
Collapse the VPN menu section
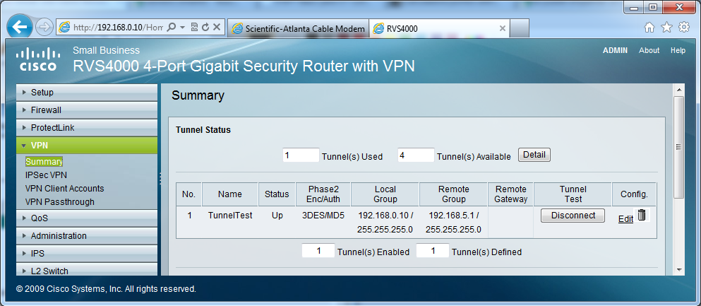pyautogui.click(x=87, y=146)
